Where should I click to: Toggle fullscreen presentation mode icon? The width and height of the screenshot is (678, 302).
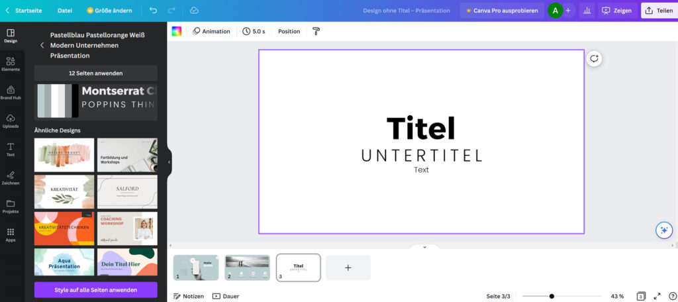657,296
